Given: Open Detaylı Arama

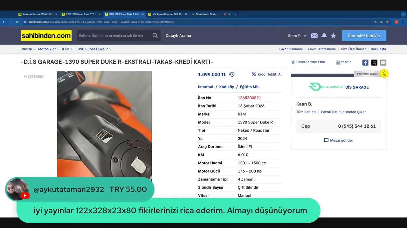Looking at the screenshot, I should (178, 36).
